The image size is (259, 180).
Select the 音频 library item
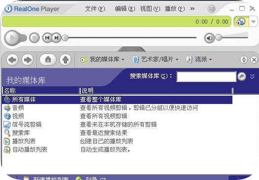[x=18, y=108]
